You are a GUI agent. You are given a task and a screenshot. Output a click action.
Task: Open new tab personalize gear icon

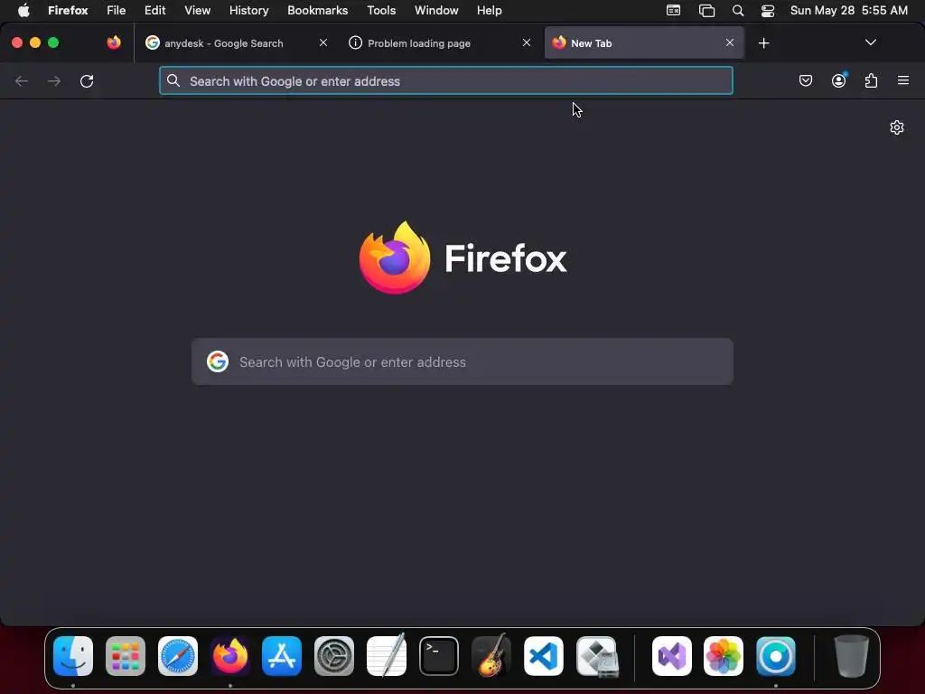[897, 127]
